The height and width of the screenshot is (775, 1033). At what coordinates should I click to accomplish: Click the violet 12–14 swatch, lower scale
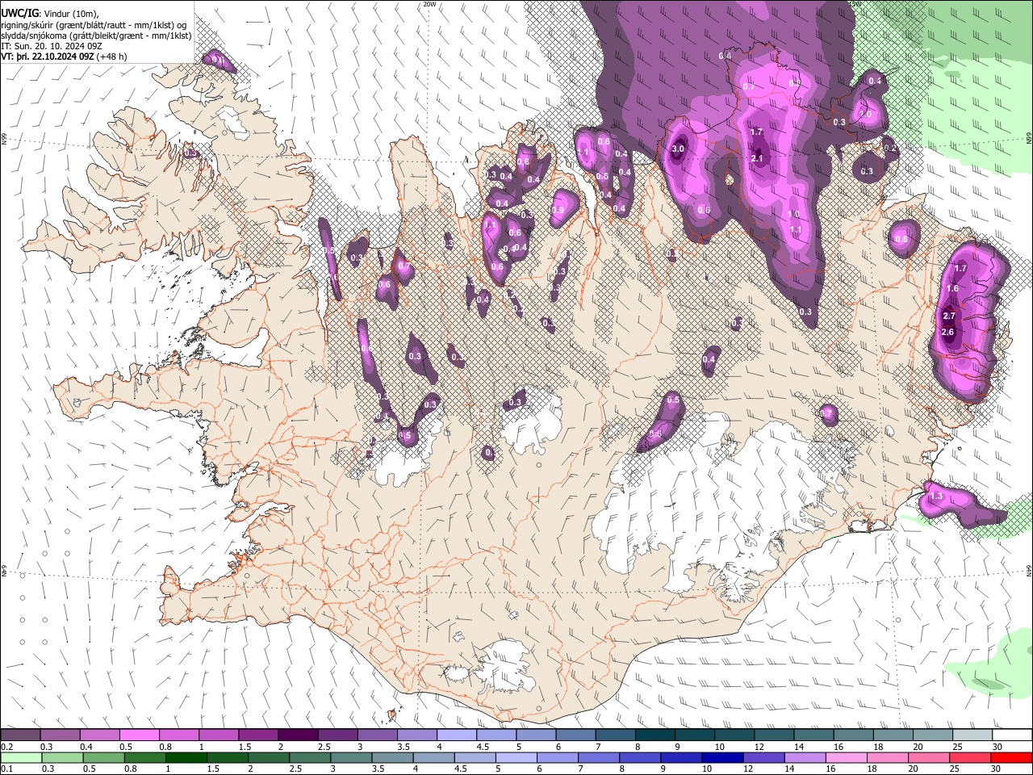pos(762,758)
